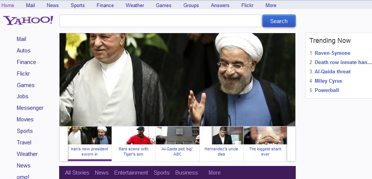Open Mail in the top navigation bar
372x179 pixels.
[x=31, y=5]
